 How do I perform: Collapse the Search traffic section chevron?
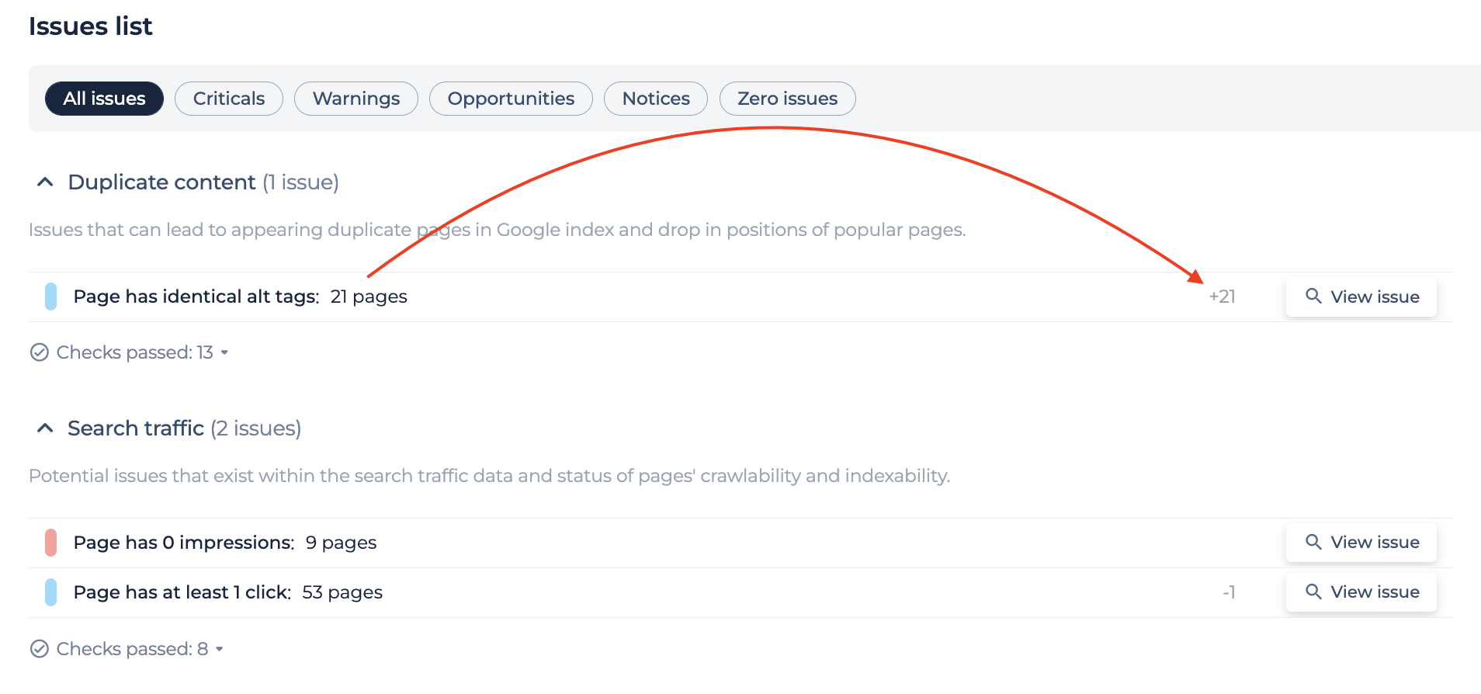(x=45, y=429)
